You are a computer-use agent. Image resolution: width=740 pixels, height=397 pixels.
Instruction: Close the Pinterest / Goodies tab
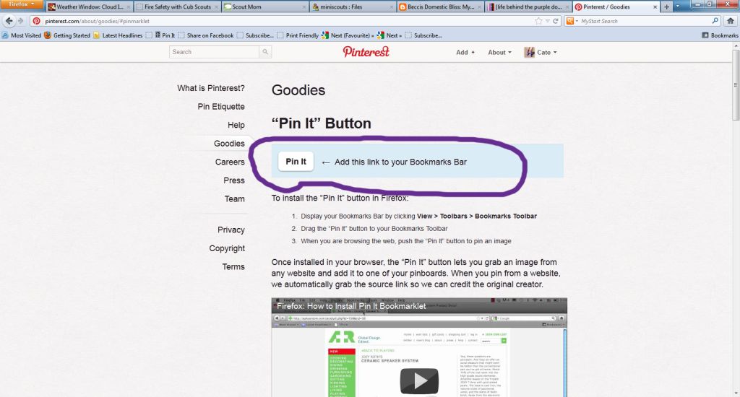click(655, 7)
